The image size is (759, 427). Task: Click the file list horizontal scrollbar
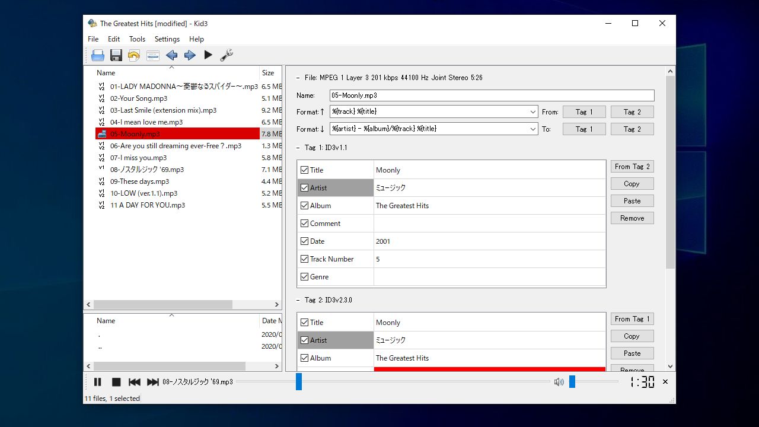click(163, 304)
